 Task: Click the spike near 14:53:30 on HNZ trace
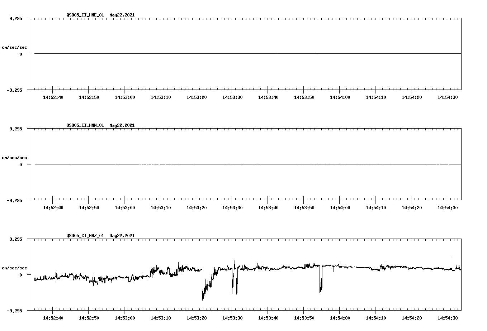235,262
